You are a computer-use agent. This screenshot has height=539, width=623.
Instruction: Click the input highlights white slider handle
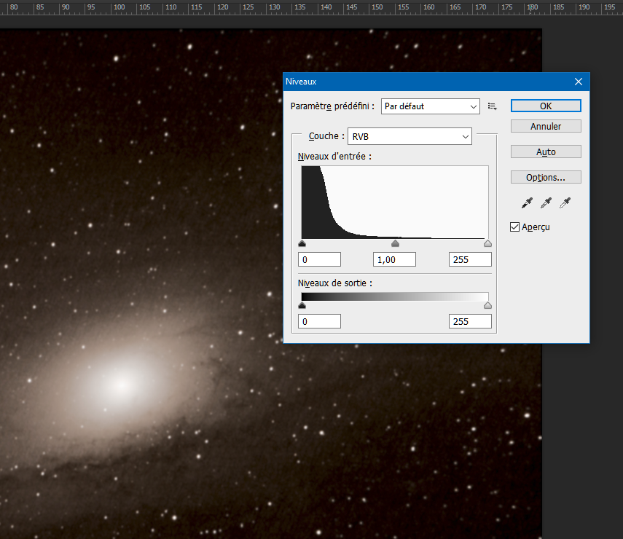click(487, 244)
